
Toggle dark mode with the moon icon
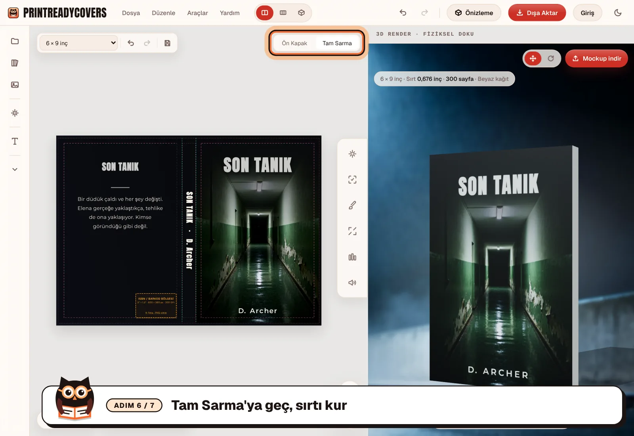[618, 13]
